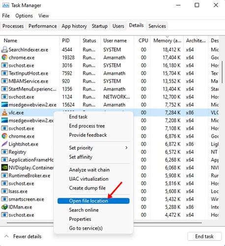
Task: Click the horizontal scrollbar thumb
Action: coord(104,223)
